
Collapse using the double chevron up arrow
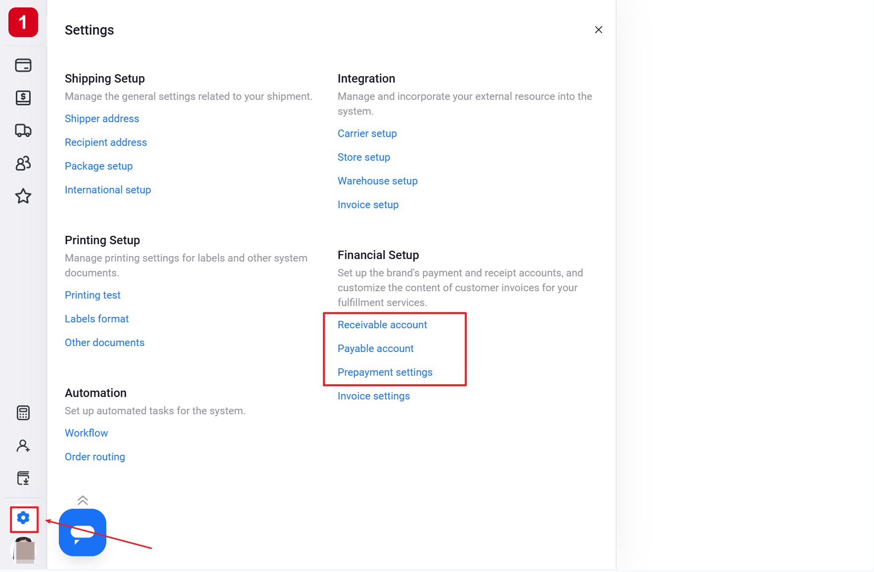pos(83,500)
